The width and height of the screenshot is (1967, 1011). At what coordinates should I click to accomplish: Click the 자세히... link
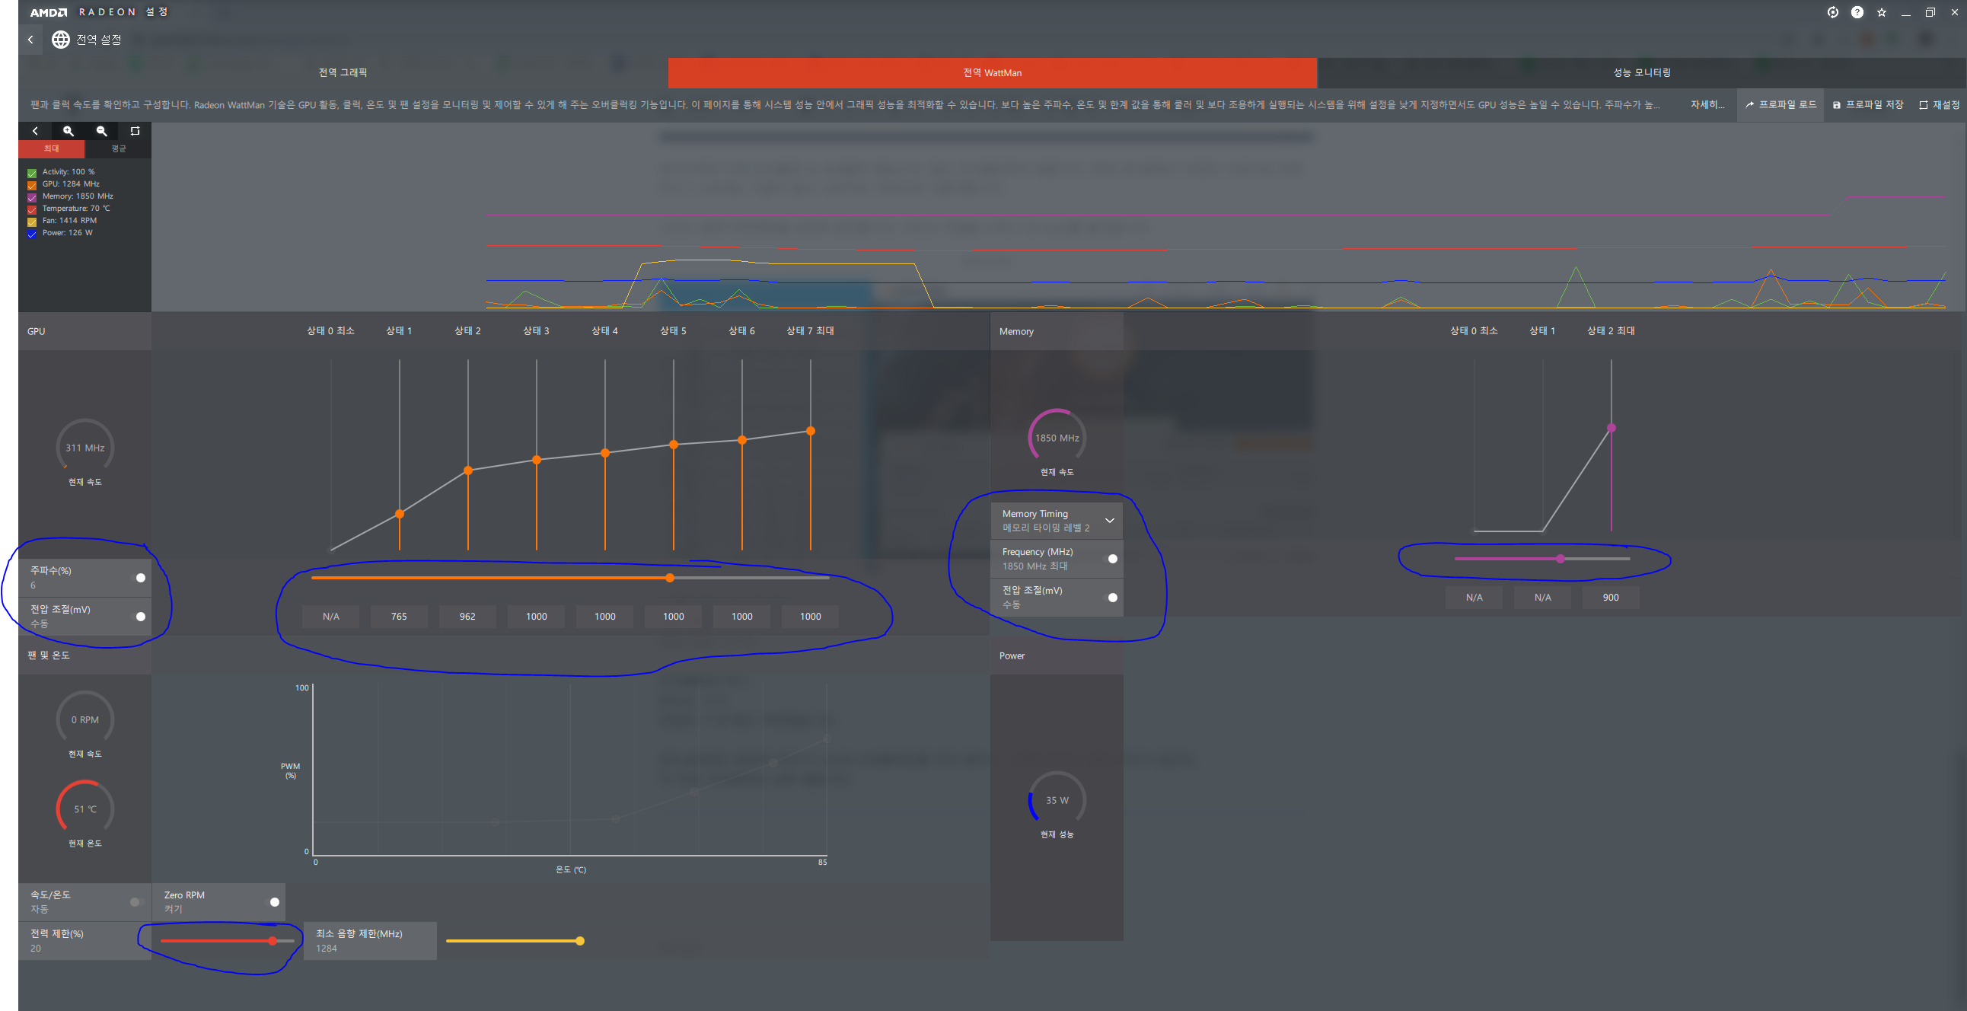[x=1707, y=104]
